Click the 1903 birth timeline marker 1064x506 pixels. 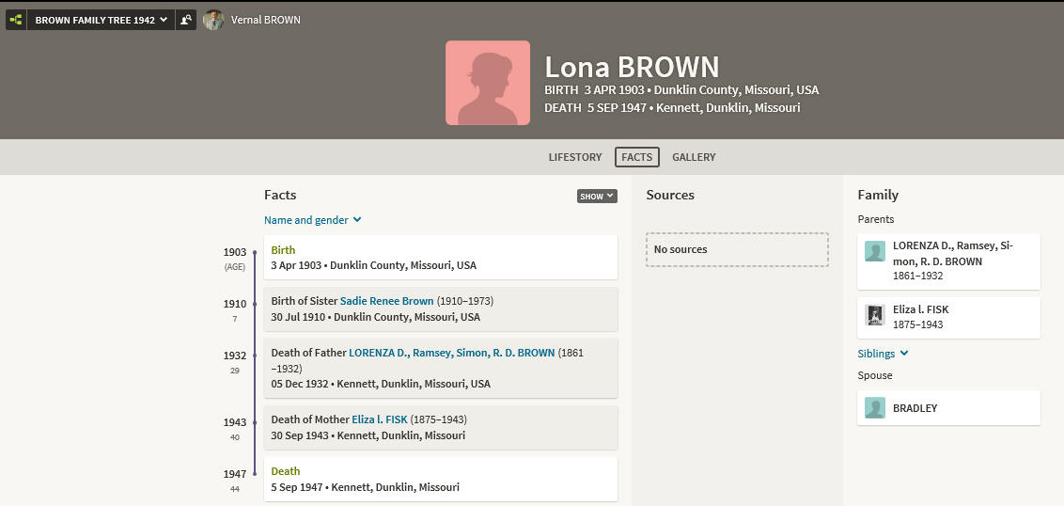click(255, 252)
